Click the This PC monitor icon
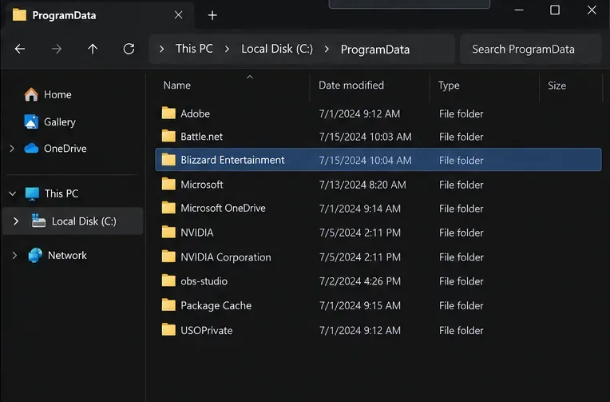Viewport: 610px width, 402px height. 32,193
